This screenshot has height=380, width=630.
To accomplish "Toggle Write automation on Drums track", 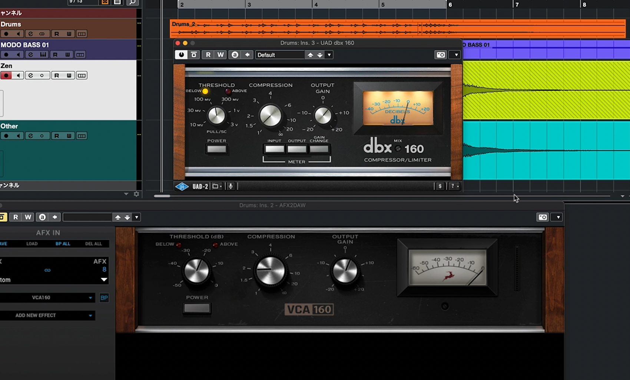I will (69, 34).
